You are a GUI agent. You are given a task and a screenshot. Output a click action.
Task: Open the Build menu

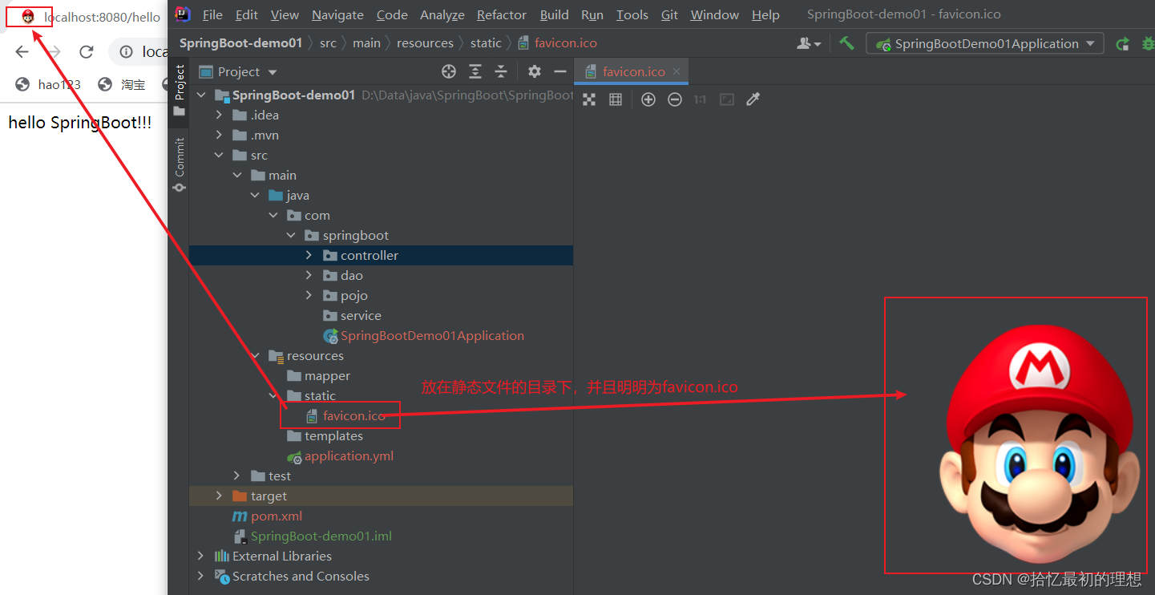click(x=555, y=14)
